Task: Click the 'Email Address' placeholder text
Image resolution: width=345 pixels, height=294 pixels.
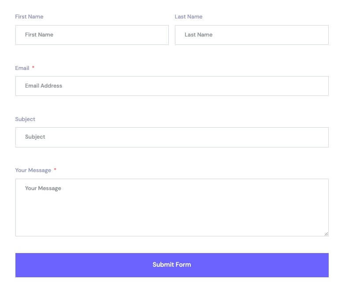Action: point(44,86)
